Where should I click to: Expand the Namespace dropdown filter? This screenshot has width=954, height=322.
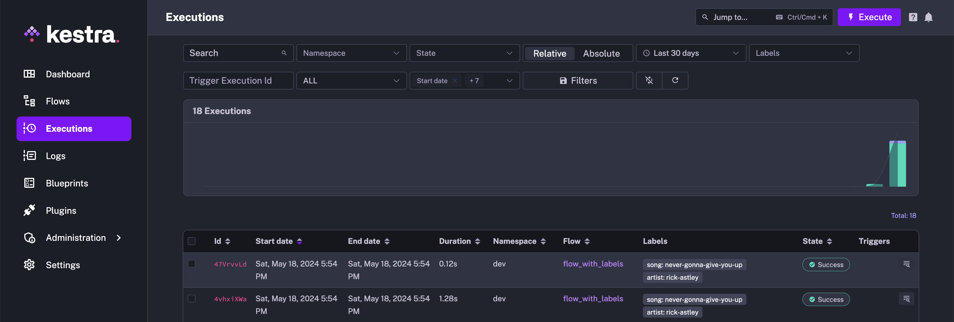(x=351, y=53)
